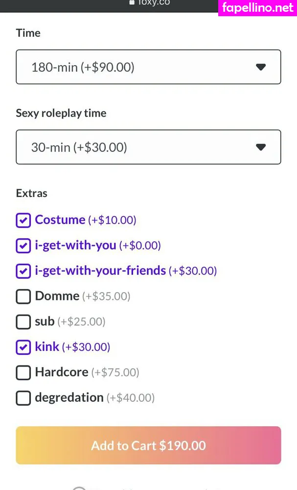Uncheck the i-get-with-you checkbox

pos(23,245)
